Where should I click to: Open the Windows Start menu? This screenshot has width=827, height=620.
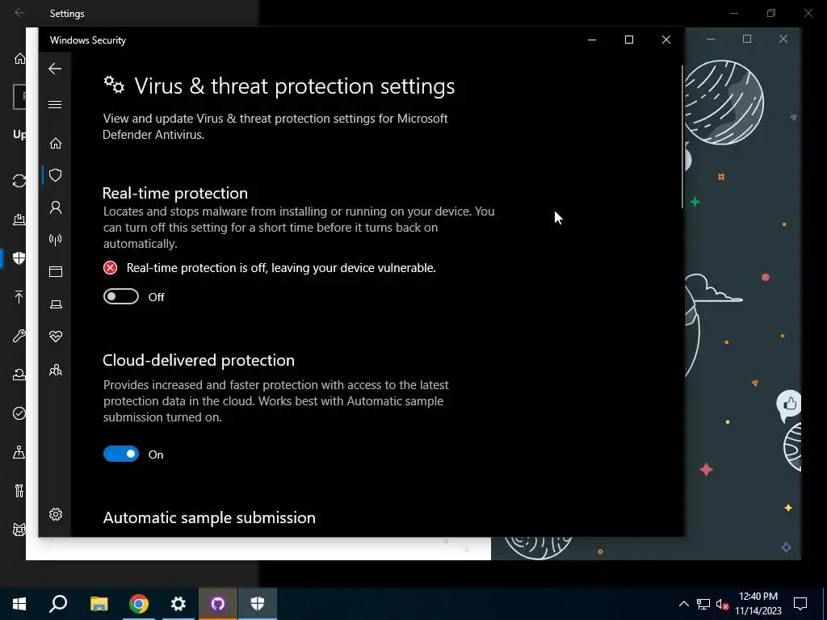pos(19,604)
